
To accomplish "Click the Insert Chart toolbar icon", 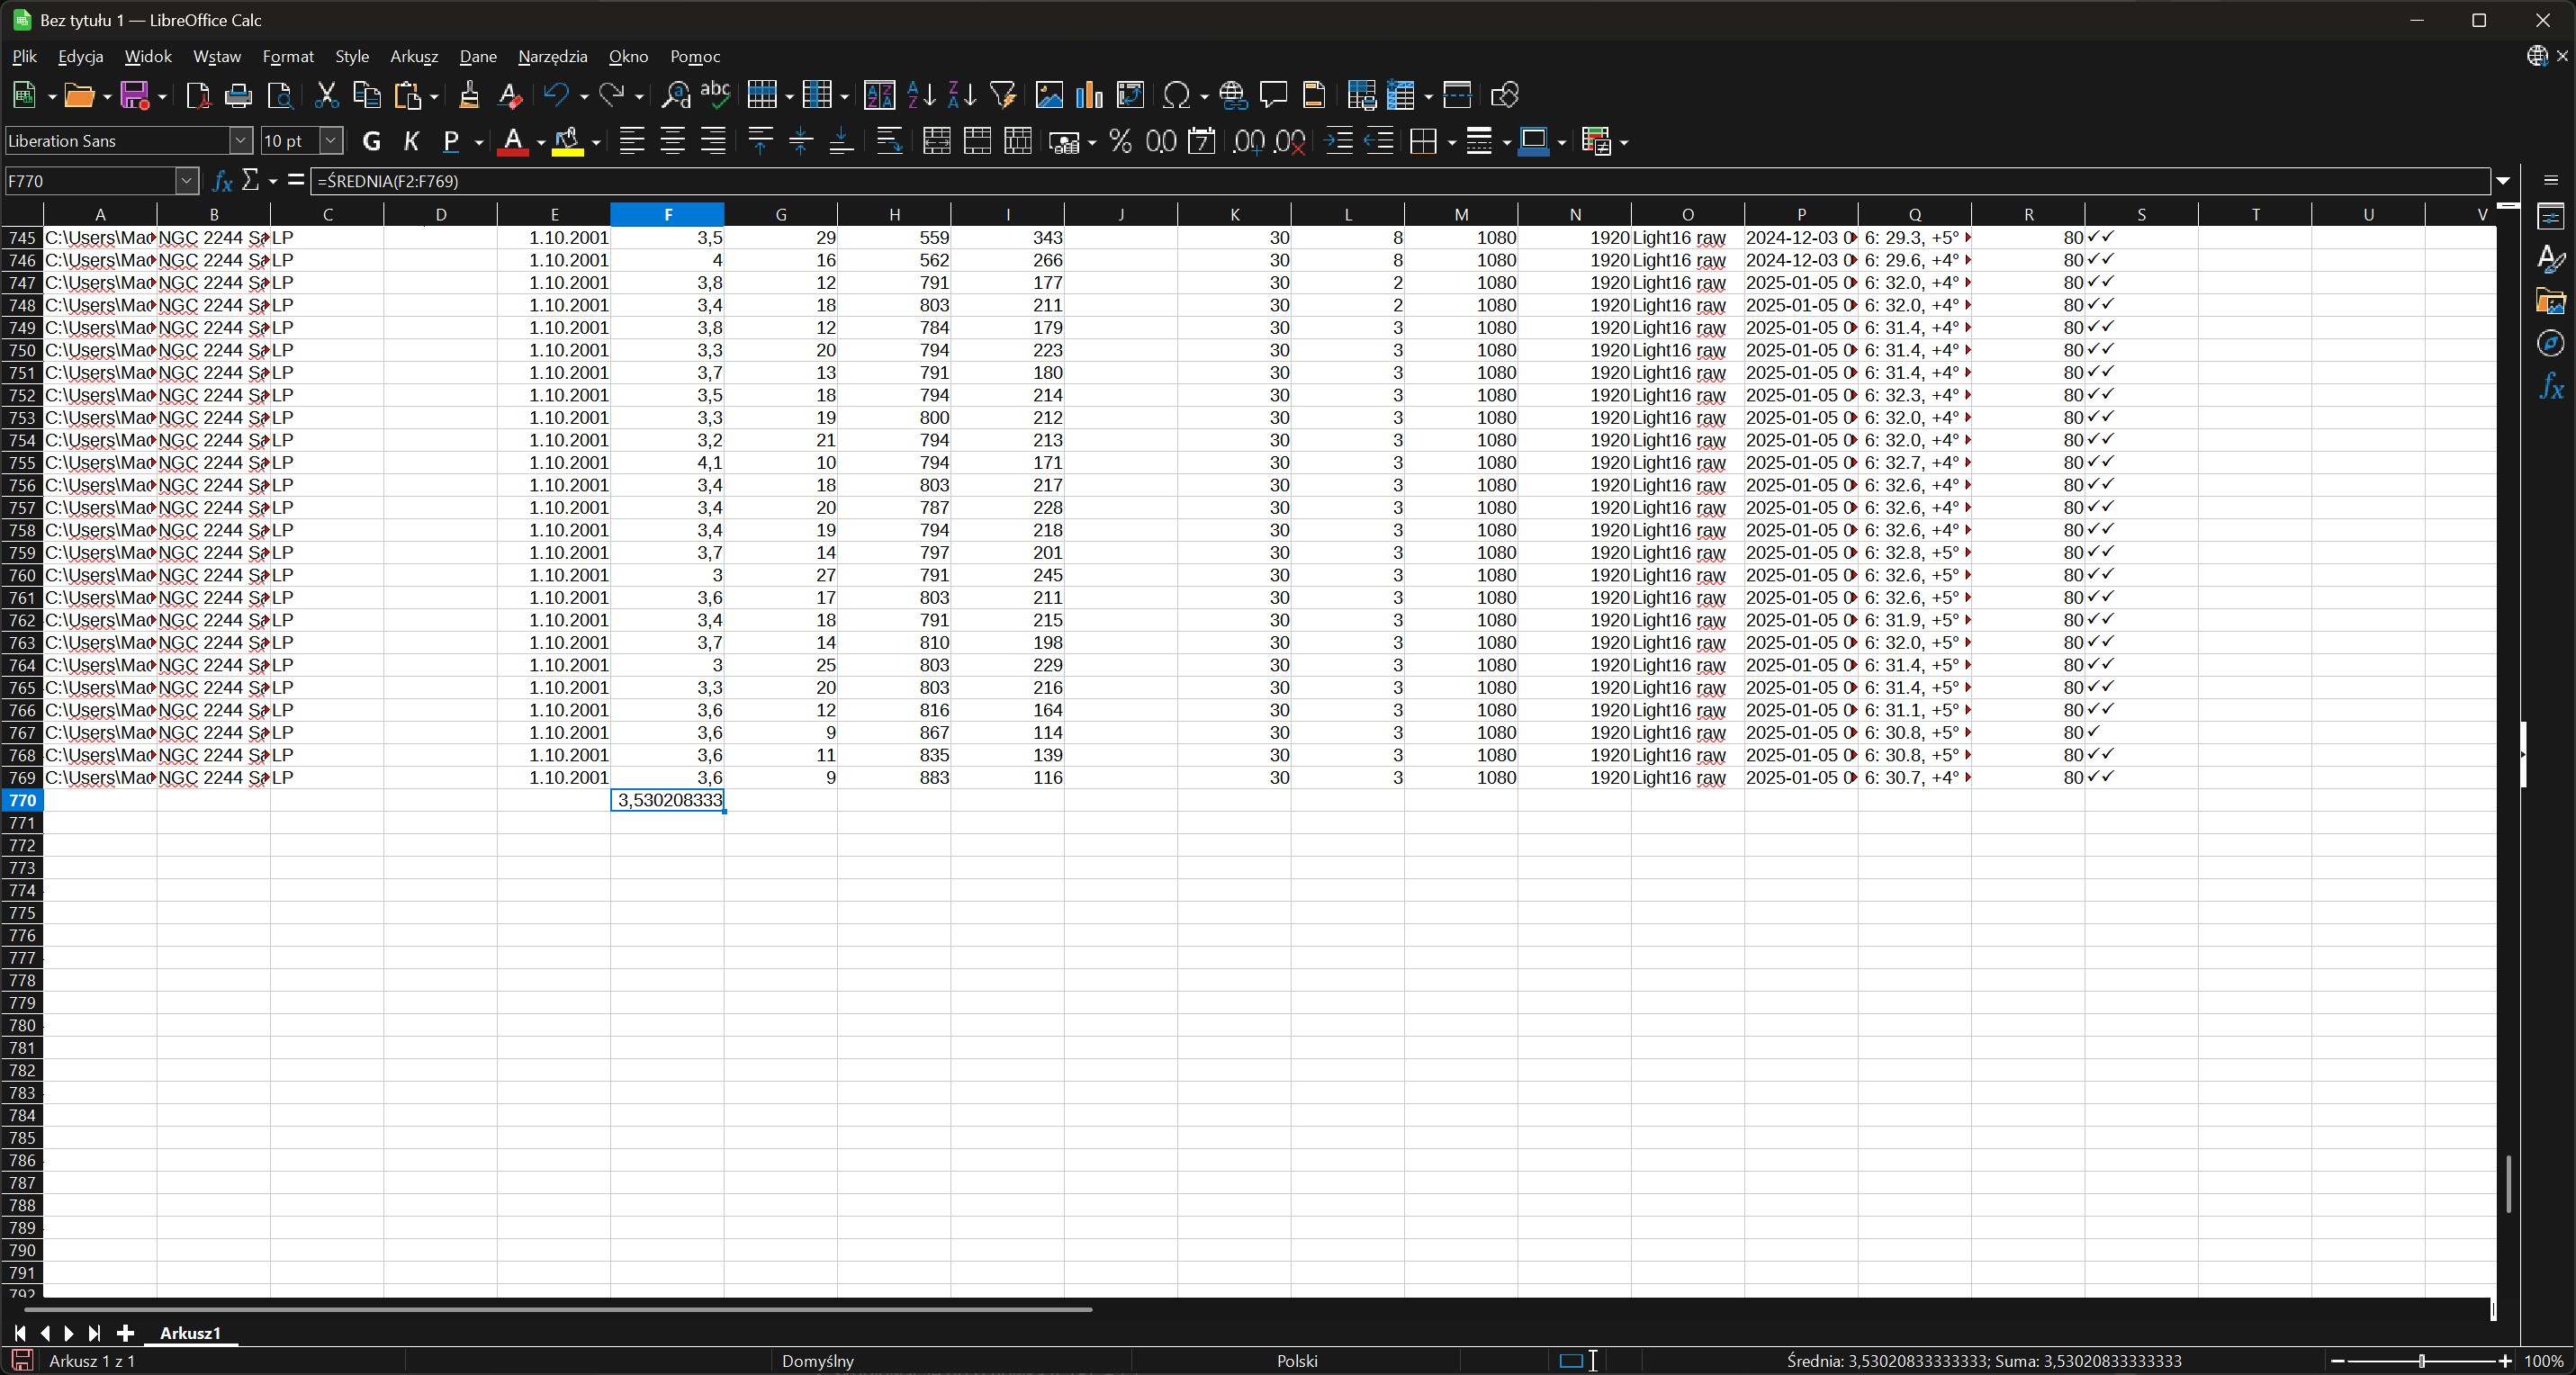I will point(1089,96).
